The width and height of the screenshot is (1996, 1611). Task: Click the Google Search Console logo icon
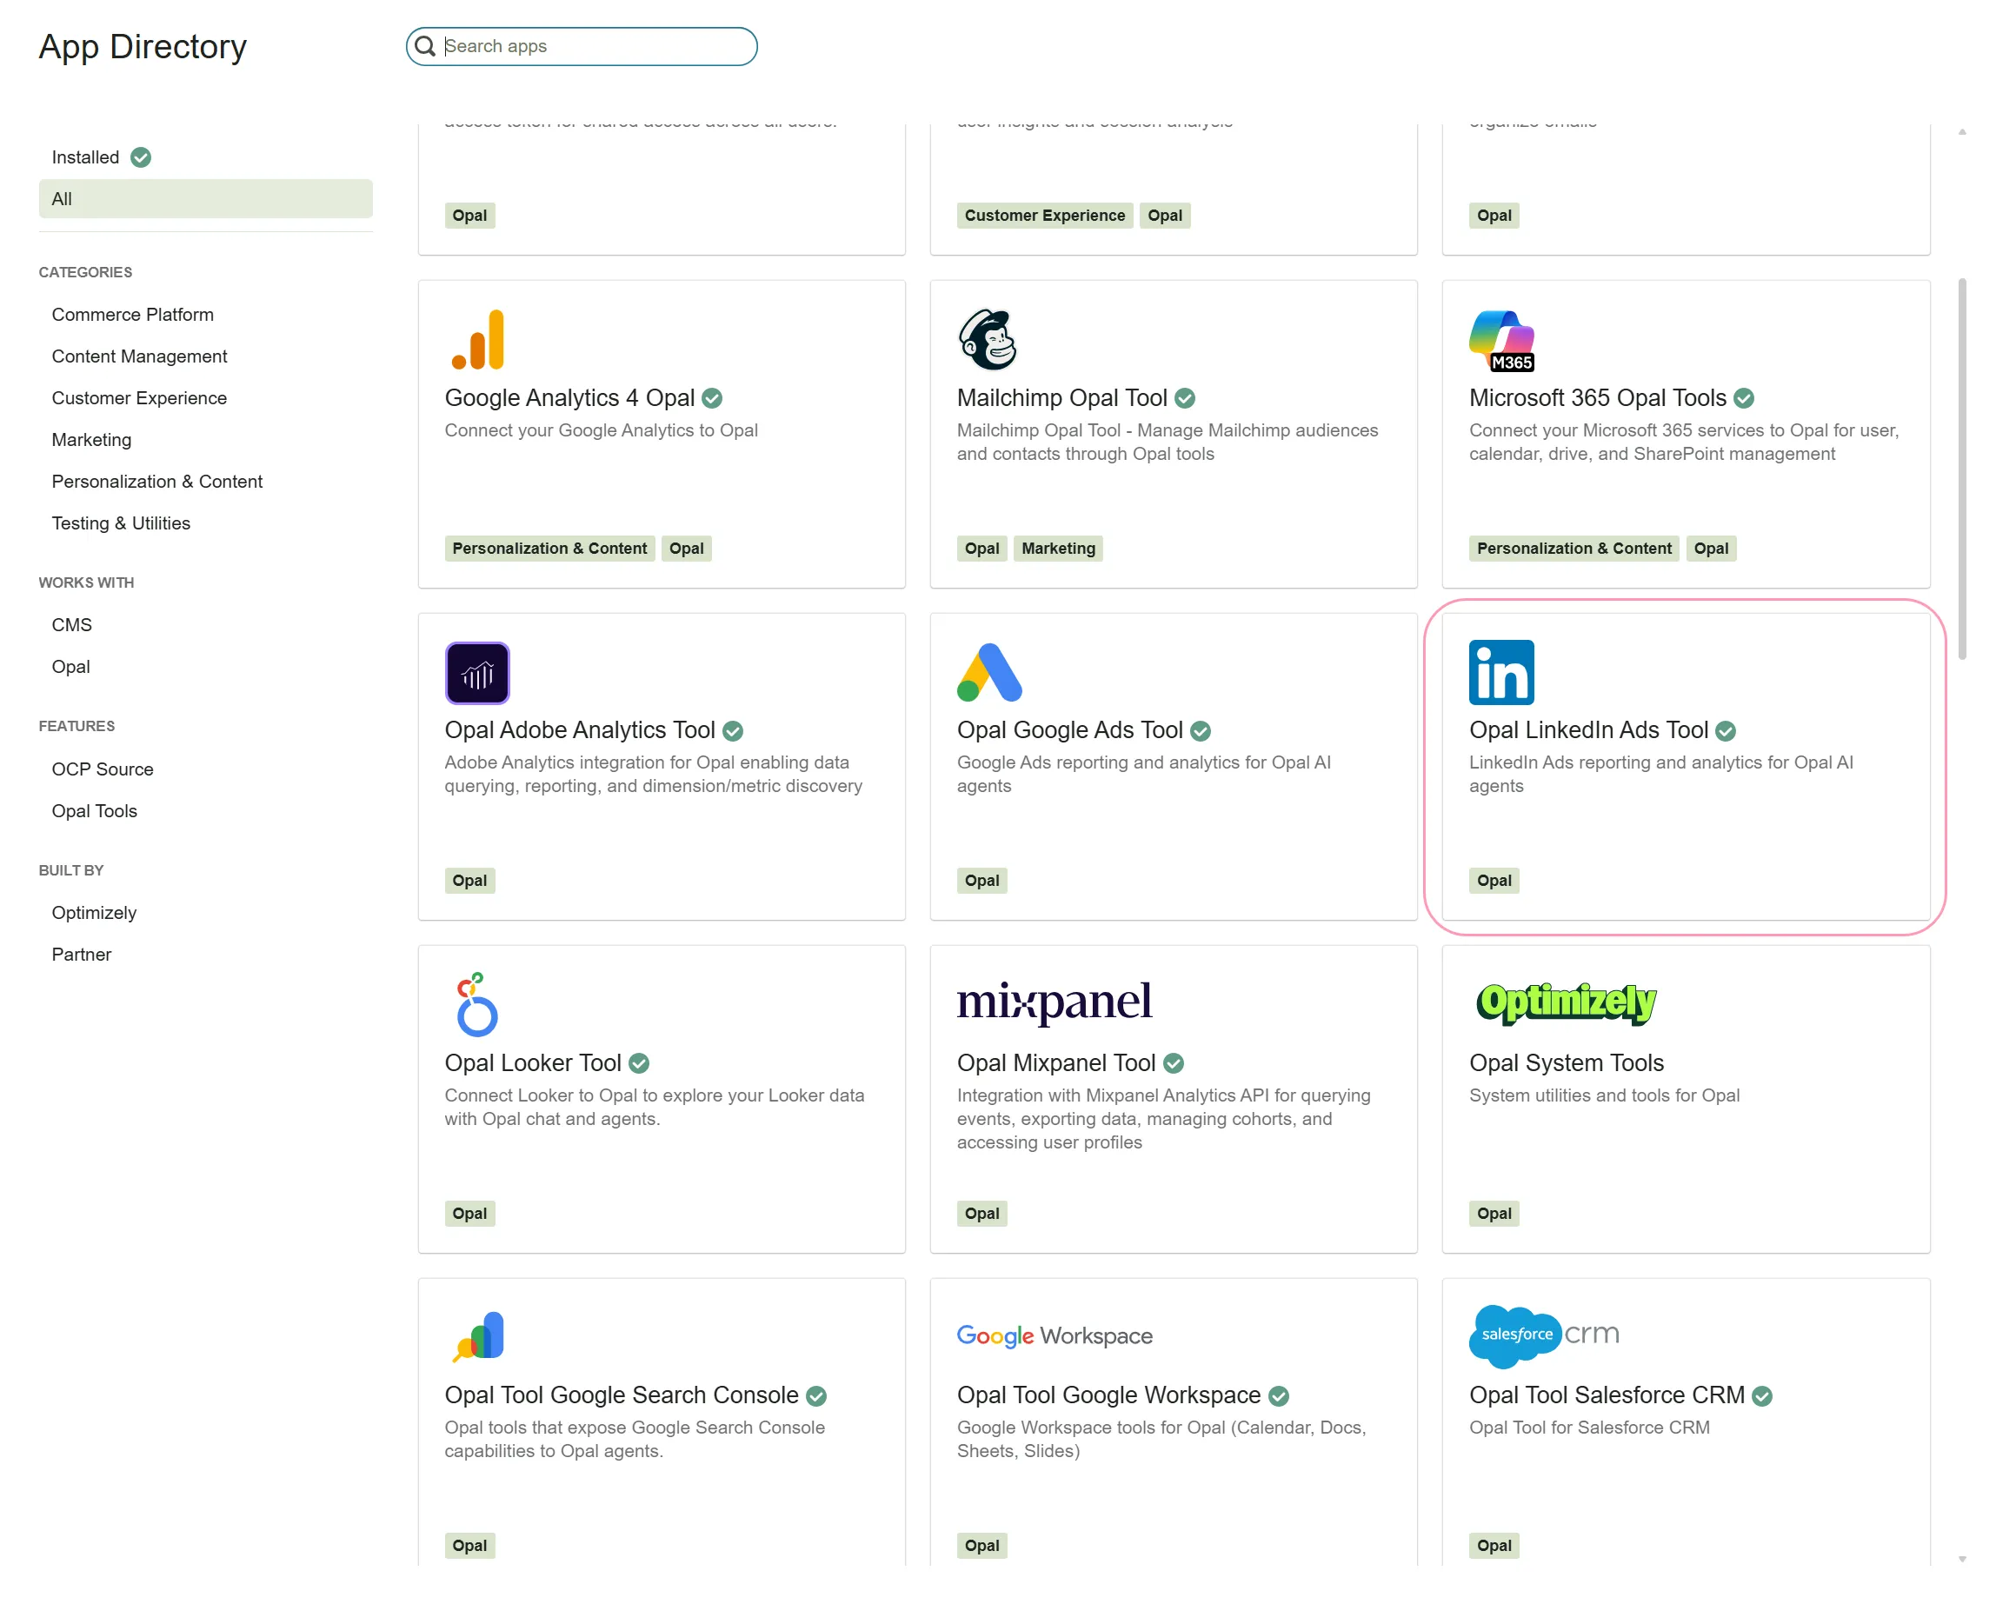tap(479, 1336)
